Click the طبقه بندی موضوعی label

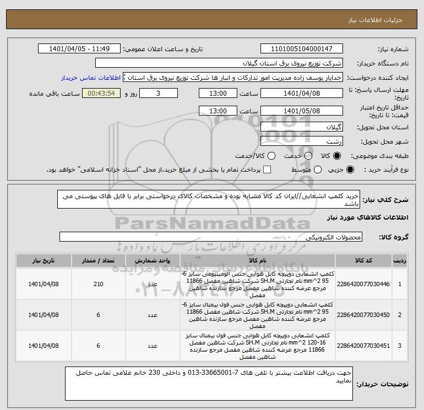tap(379, 156)
